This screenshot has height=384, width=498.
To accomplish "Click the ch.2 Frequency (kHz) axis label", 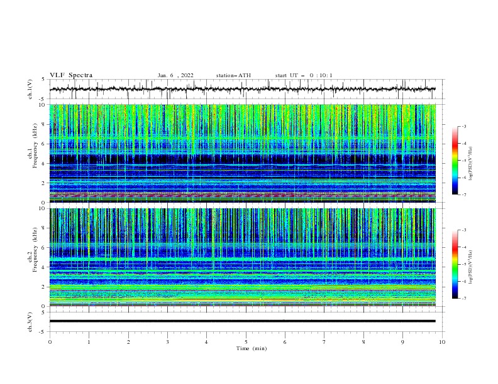I will pyautogui.click(x=33, y=258).
